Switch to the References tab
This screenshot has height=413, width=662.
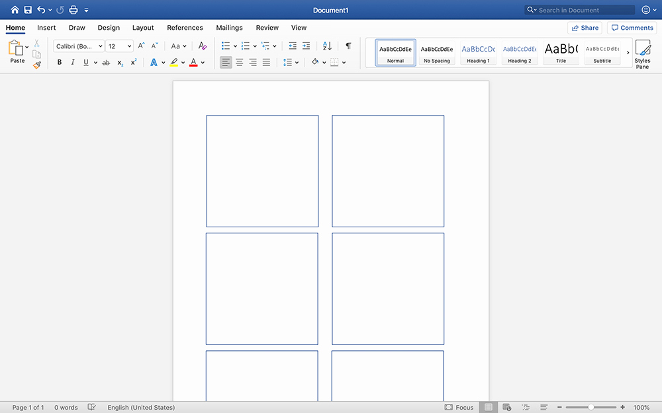pos(185,27)
